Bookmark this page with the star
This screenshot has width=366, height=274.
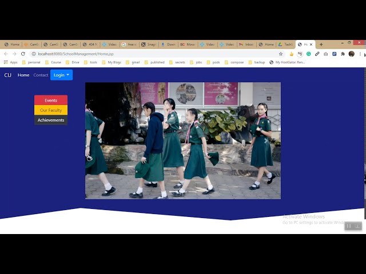tap(281, 54)
